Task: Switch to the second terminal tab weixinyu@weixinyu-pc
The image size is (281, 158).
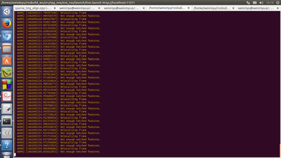Action: (x=77, y=8)
